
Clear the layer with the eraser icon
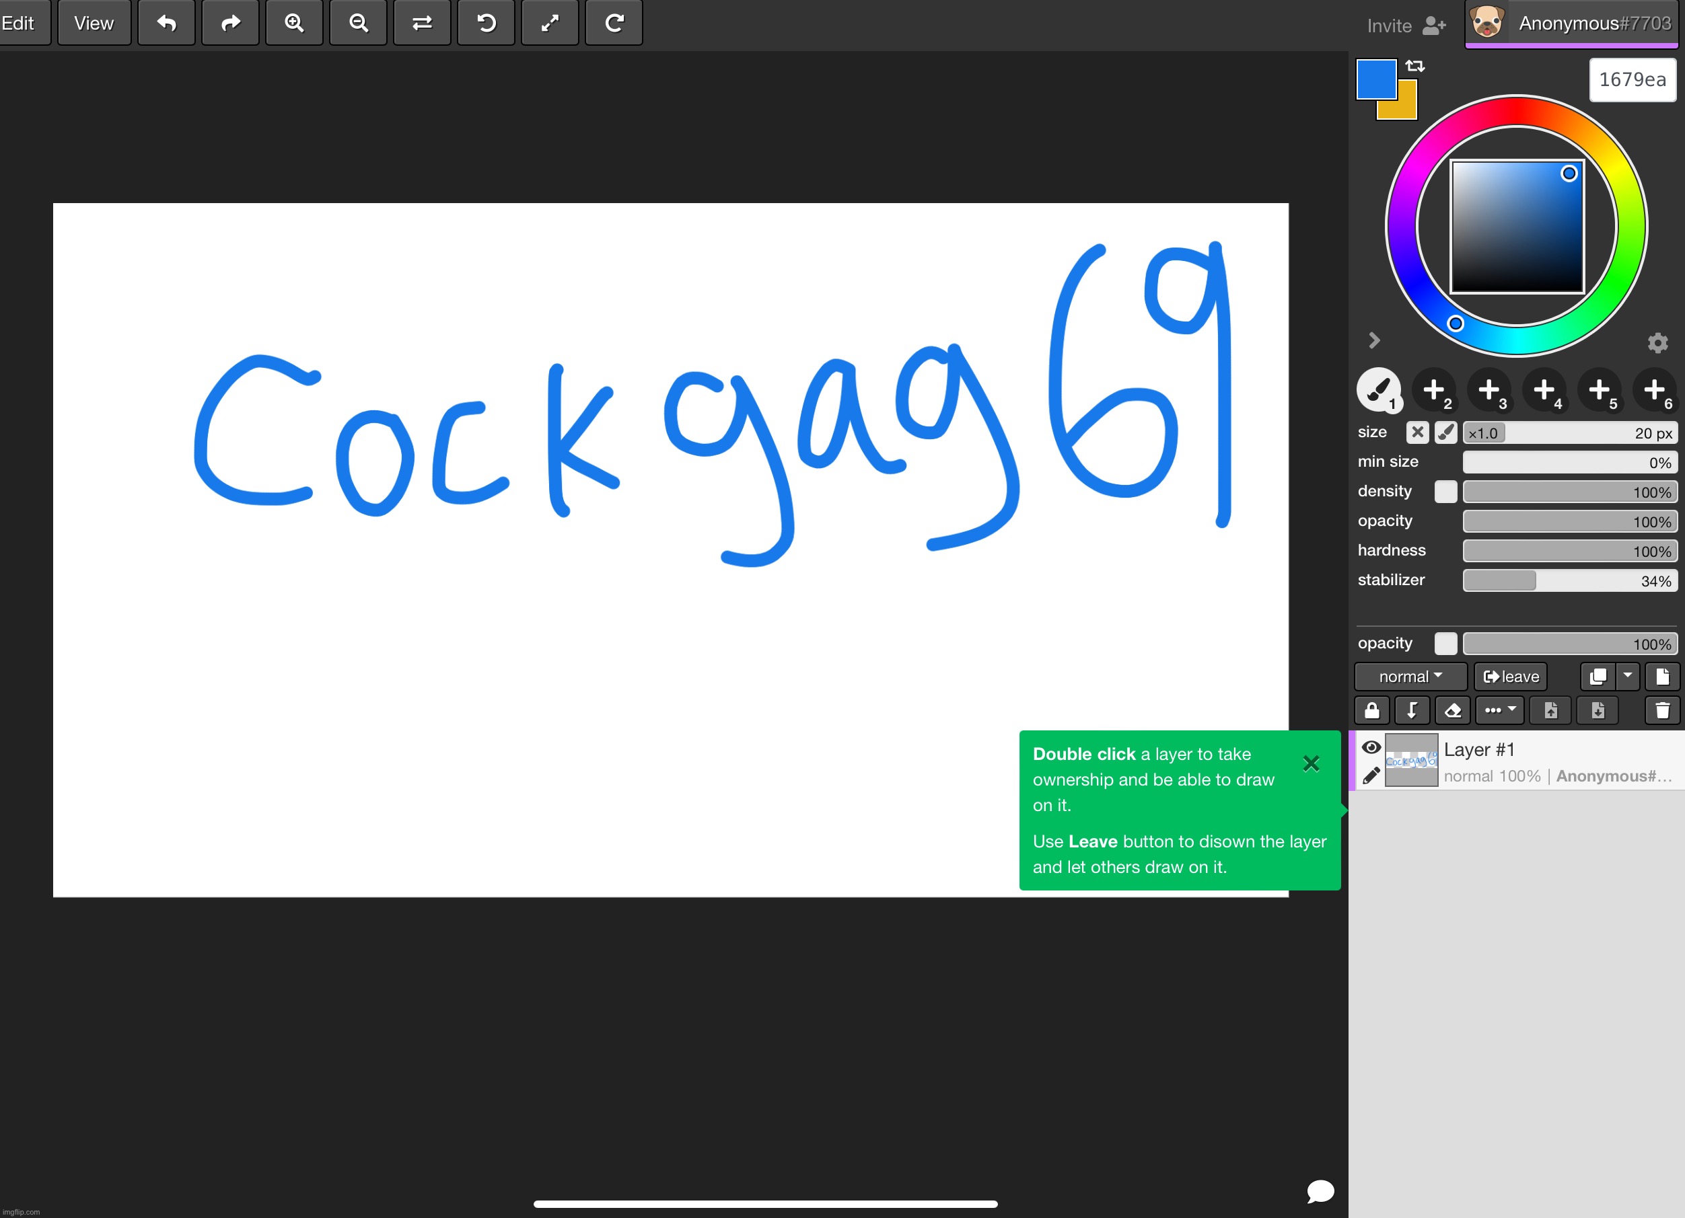[x=1452, y=711]
